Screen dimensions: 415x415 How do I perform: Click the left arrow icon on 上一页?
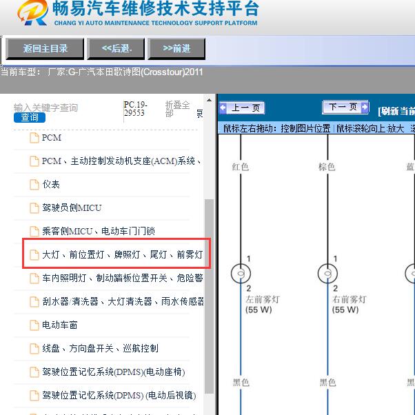click(223, 108)
